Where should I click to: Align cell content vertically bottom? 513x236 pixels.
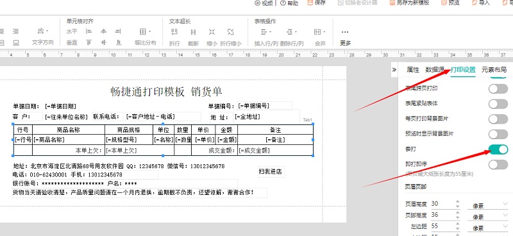pos(119,42)
